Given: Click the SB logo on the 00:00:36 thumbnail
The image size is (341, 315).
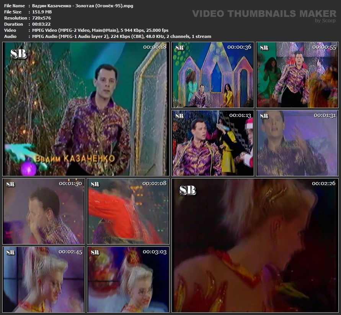Looking at the screenshot, I should (x=179, y=48).
